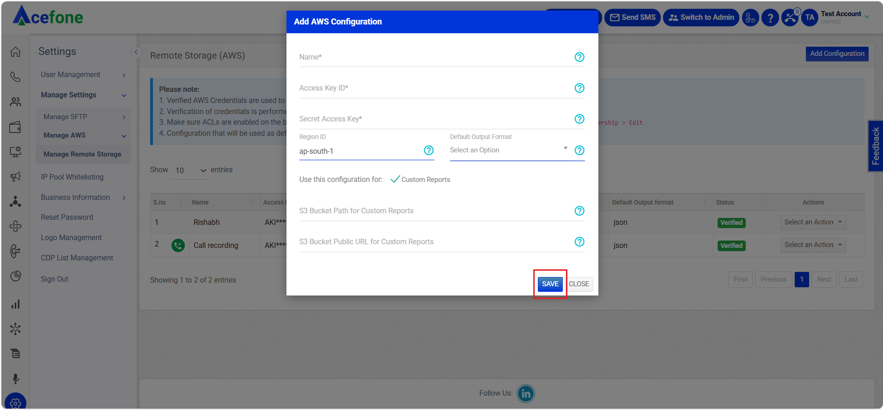Click the help icon beside Default Output Format
Viewport: 883px width, 410px height.
point(579,150)
